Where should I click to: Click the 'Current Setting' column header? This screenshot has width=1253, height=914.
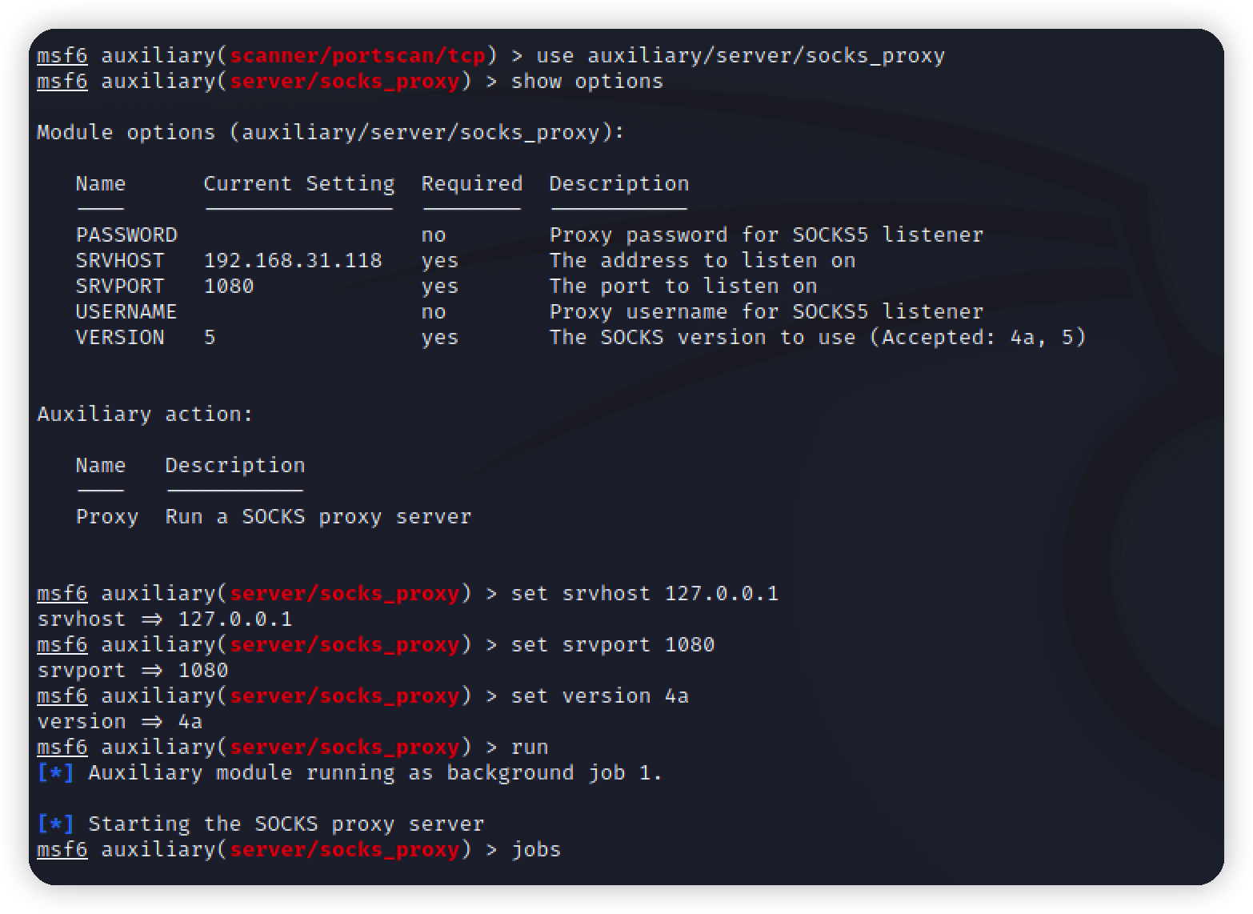pyautogui.click(x=299, y=184)
